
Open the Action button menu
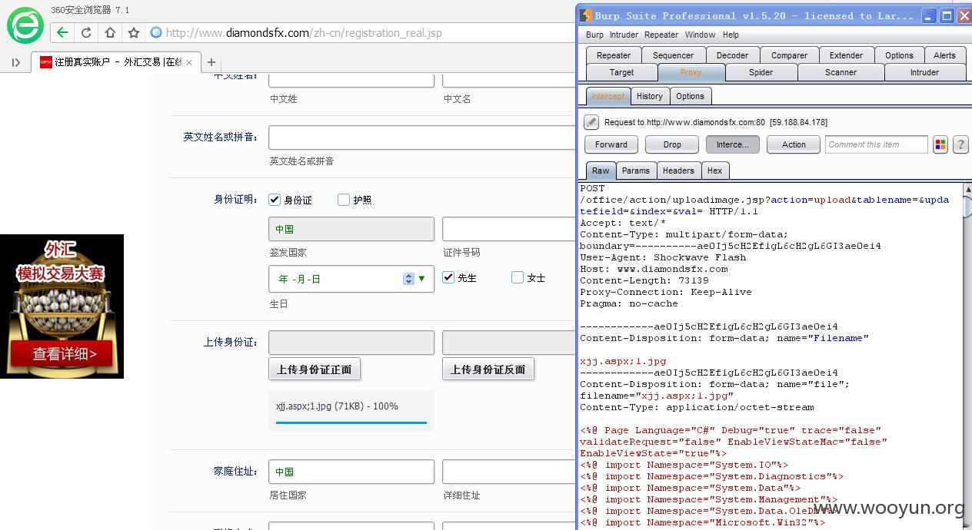pos(794,144)
